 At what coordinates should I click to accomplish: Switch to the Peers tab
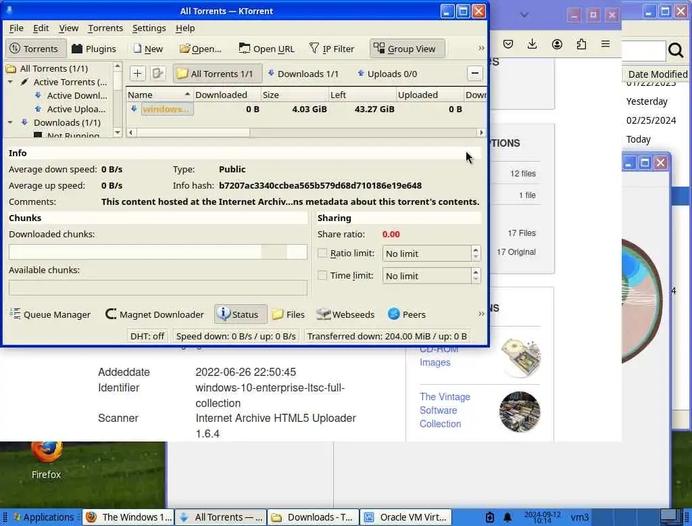coord(406,314)
